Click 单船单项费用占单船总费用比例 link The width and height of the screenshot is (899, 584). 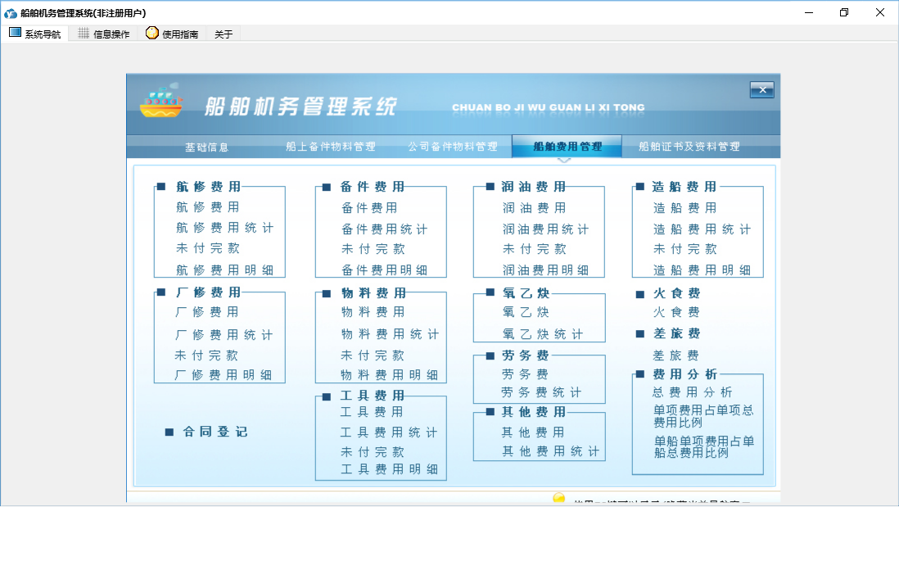pos(703,446)
